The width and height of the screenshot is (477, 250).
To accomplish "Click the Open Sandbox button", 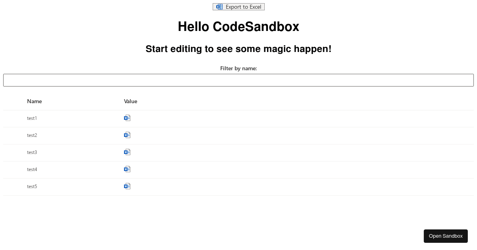I will [x=446, y=236].
